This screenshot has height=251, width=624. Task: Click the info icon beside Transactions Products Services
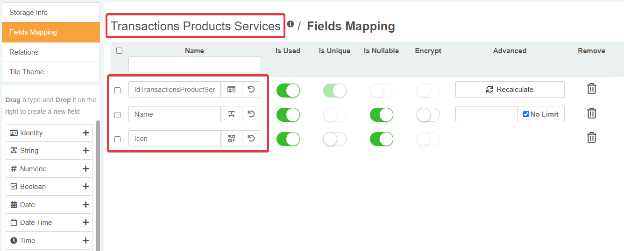(291, 24)
